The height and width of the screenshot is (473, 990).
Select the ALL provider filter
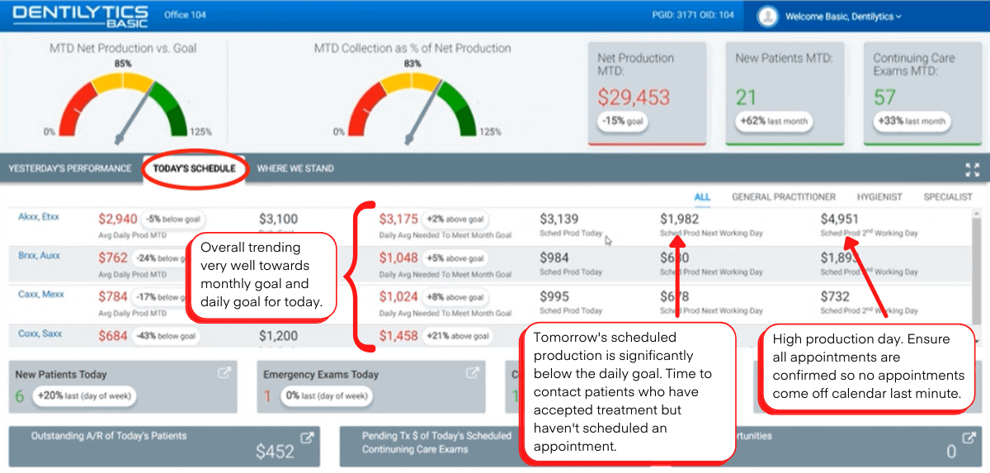tap(702, 197)
